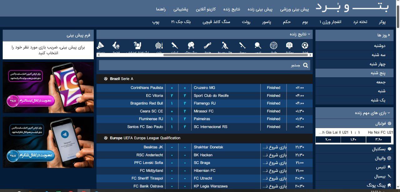400x192 pixels.
Task: Select the futsal foot-and-ball icon
Action: [x=116, y=46]
